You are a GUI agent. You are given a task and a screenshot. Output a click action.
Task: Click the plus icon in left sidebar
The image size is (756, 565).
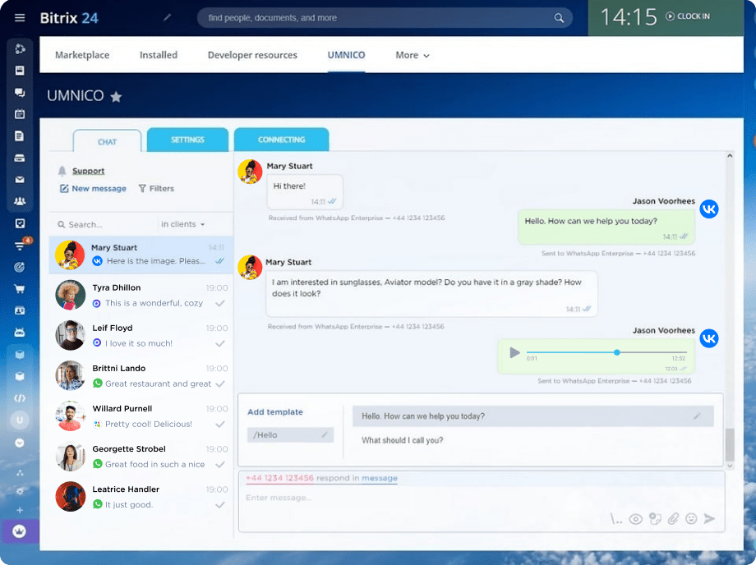click(20, 510)
